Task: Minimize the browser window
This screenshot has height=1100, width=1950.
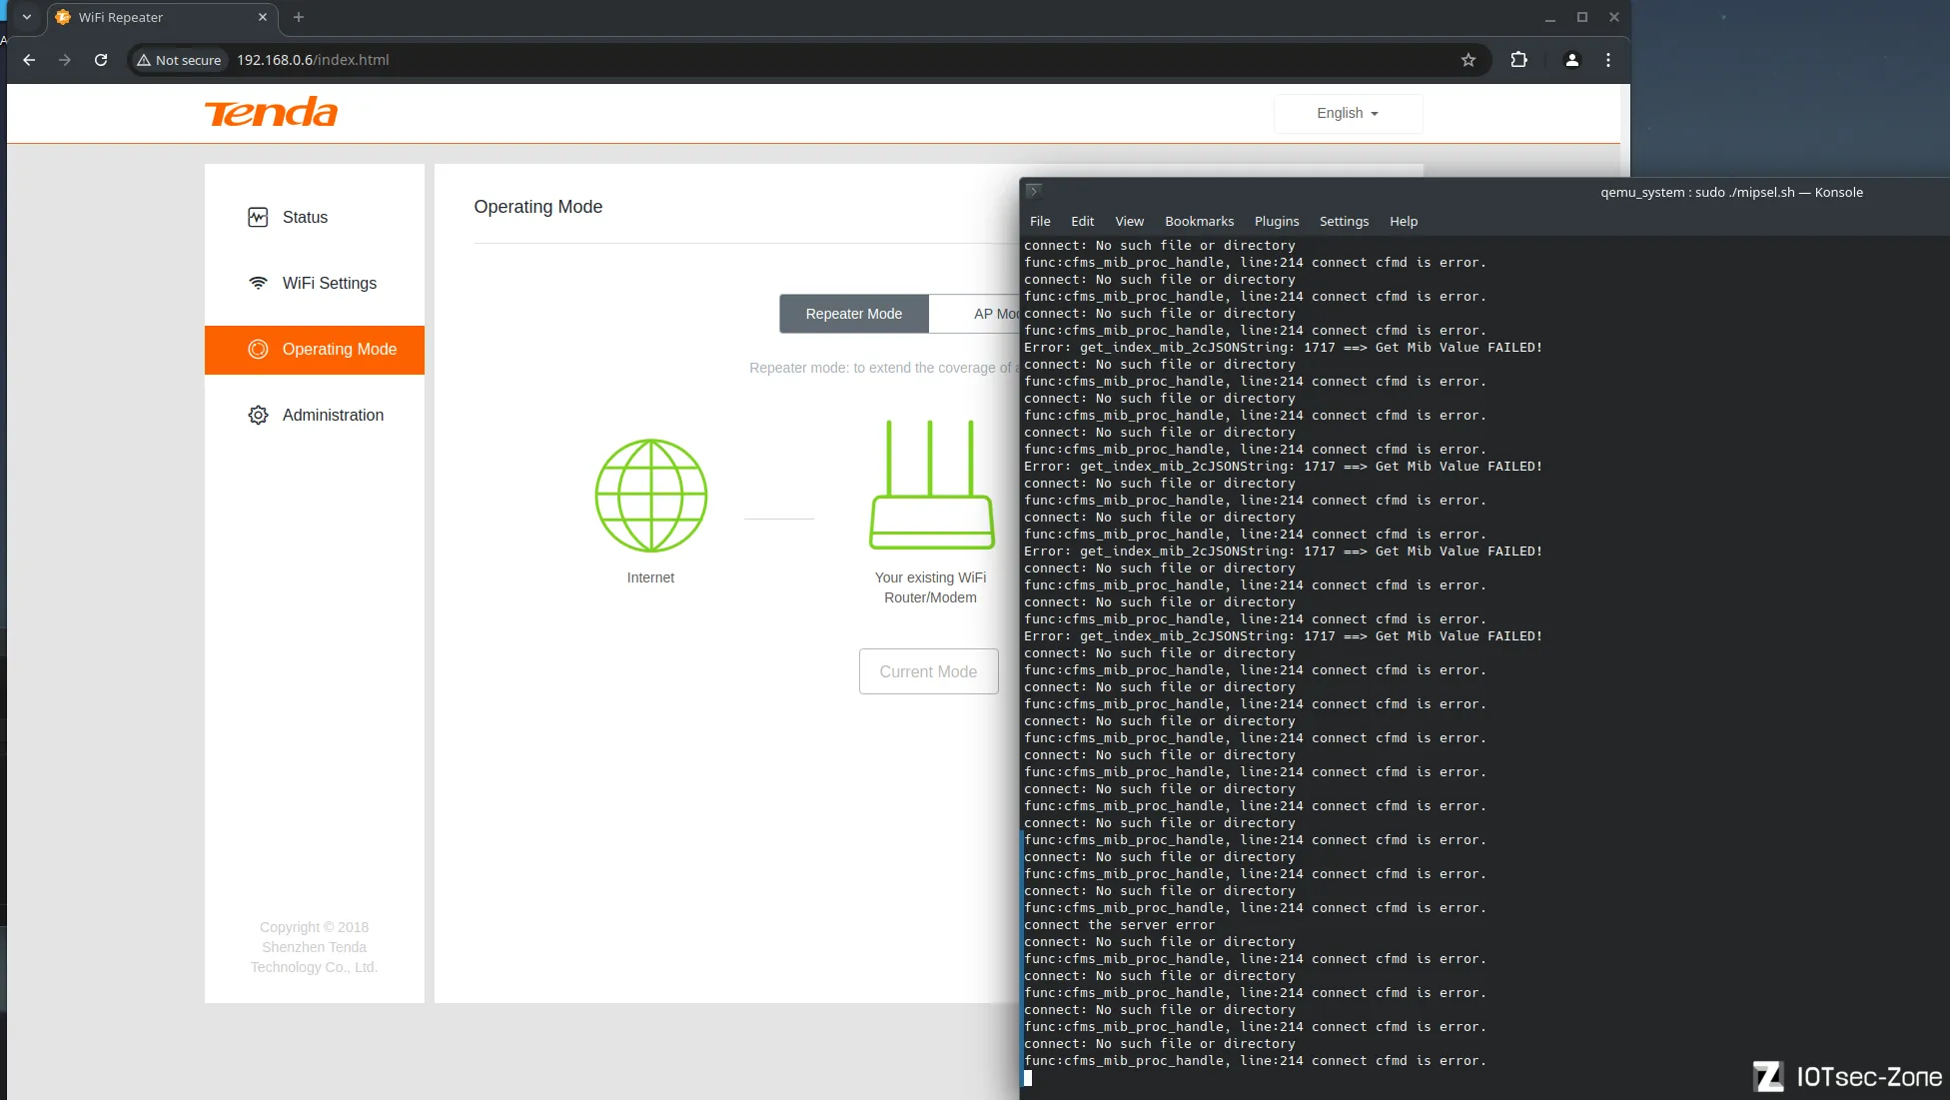Action: click(1549, 17)
